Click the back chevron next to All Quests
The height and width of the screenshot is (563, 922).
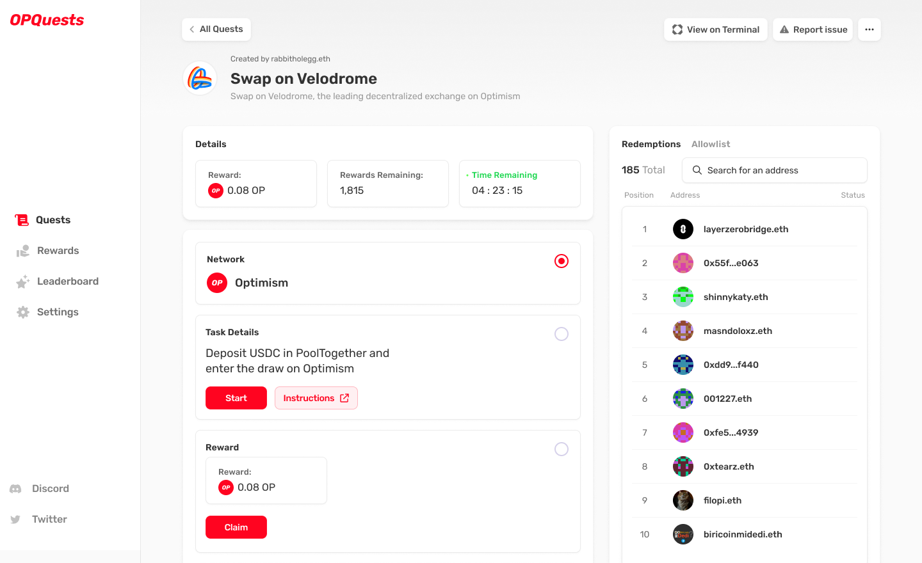pos(191,29)
